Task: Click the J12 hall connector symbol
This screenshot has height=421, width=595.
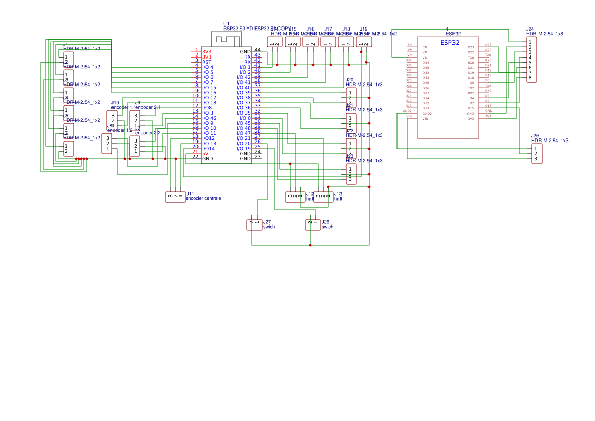Action: [x=295, y=197]
